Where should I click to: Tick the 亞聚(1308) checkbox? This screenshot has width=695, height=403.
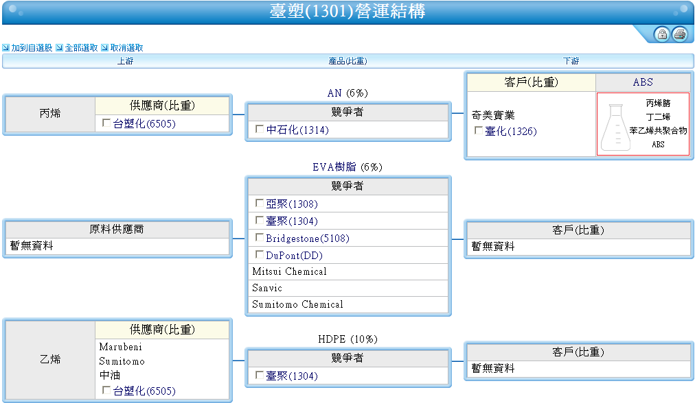coord(260,203)
